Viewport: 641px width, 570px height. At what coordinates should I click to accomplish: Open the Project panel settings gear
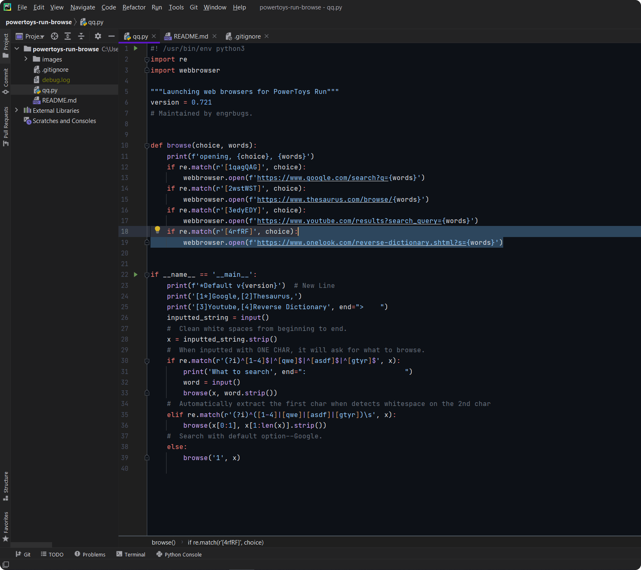coord(98,36)
